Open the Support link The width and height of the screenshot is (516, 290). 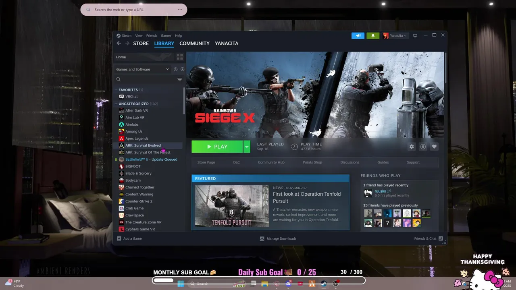pos(413,162)
